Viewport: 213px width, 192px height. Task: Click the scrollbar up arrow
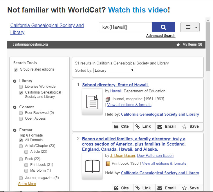pyautogui.click(x=208, y=20)
